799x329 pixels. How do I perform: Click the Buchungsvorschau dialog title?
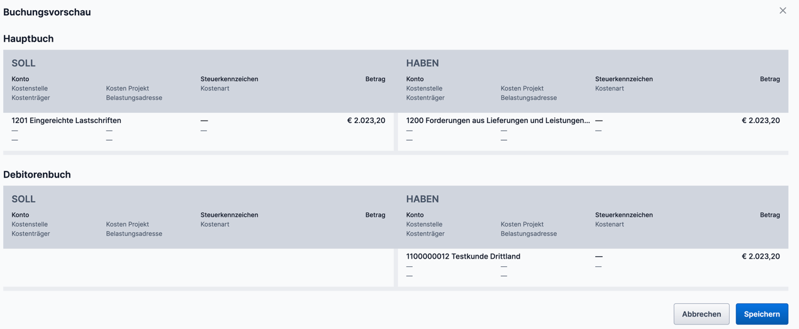pos(47,12)
